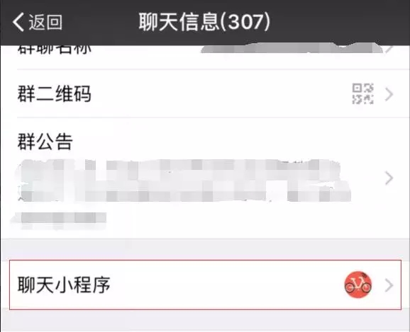Click the 聊天信息 title text
410x332 pixels.
point(179,22)
